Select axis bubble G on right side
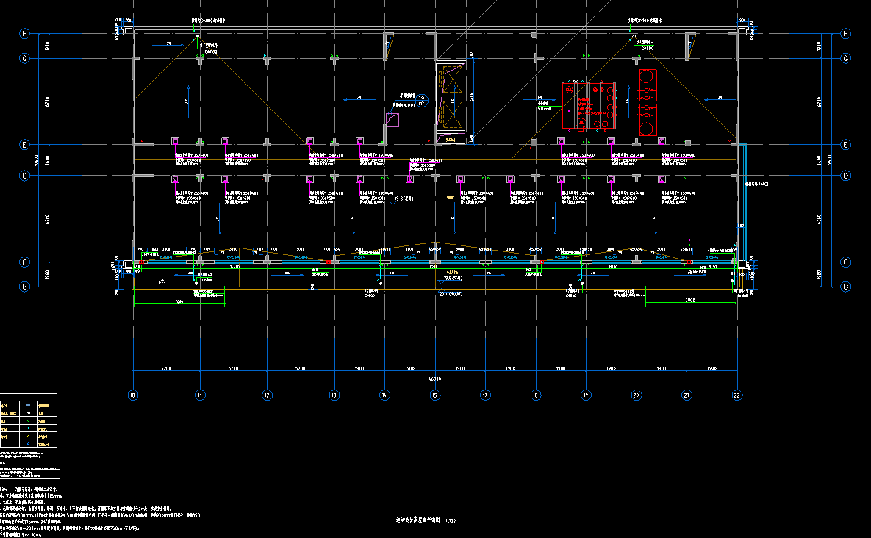The height and width of the screenshot is (538, 871). (x=845, y=58)
